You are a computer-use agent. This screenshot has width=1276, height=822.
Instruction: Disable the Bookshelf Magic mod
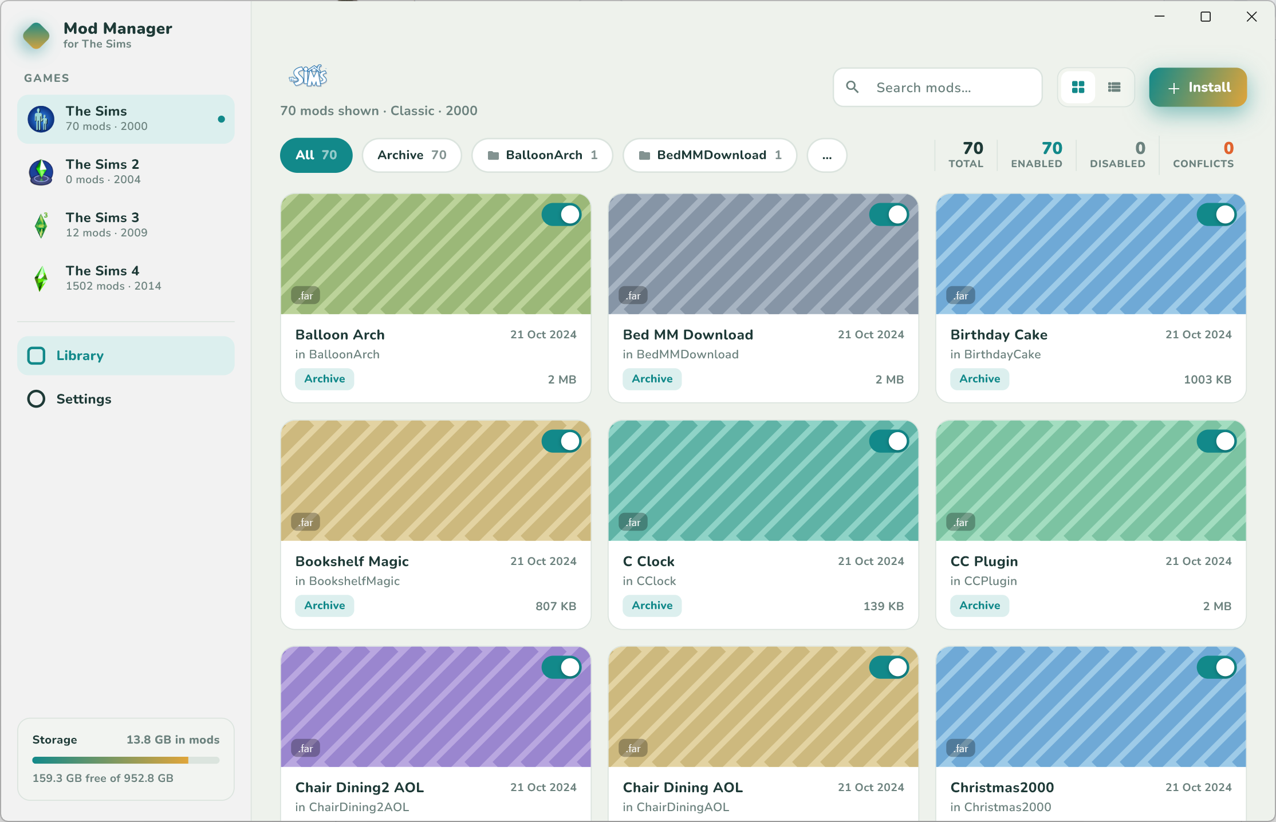coord(561,441)
